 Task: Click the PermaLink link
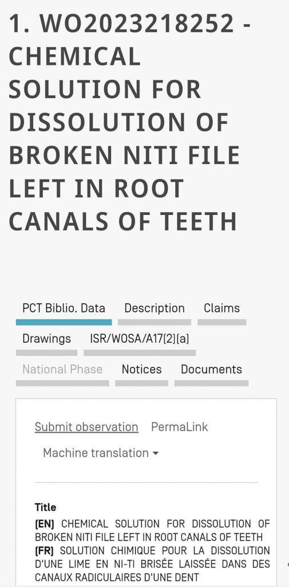click(x=180, y=426)
